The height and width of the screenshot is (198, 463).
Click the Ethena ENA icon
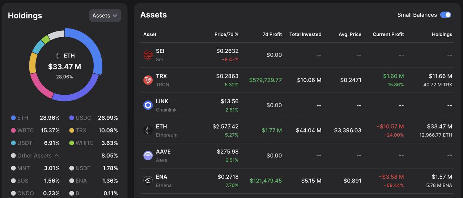(x=148, y=181)
